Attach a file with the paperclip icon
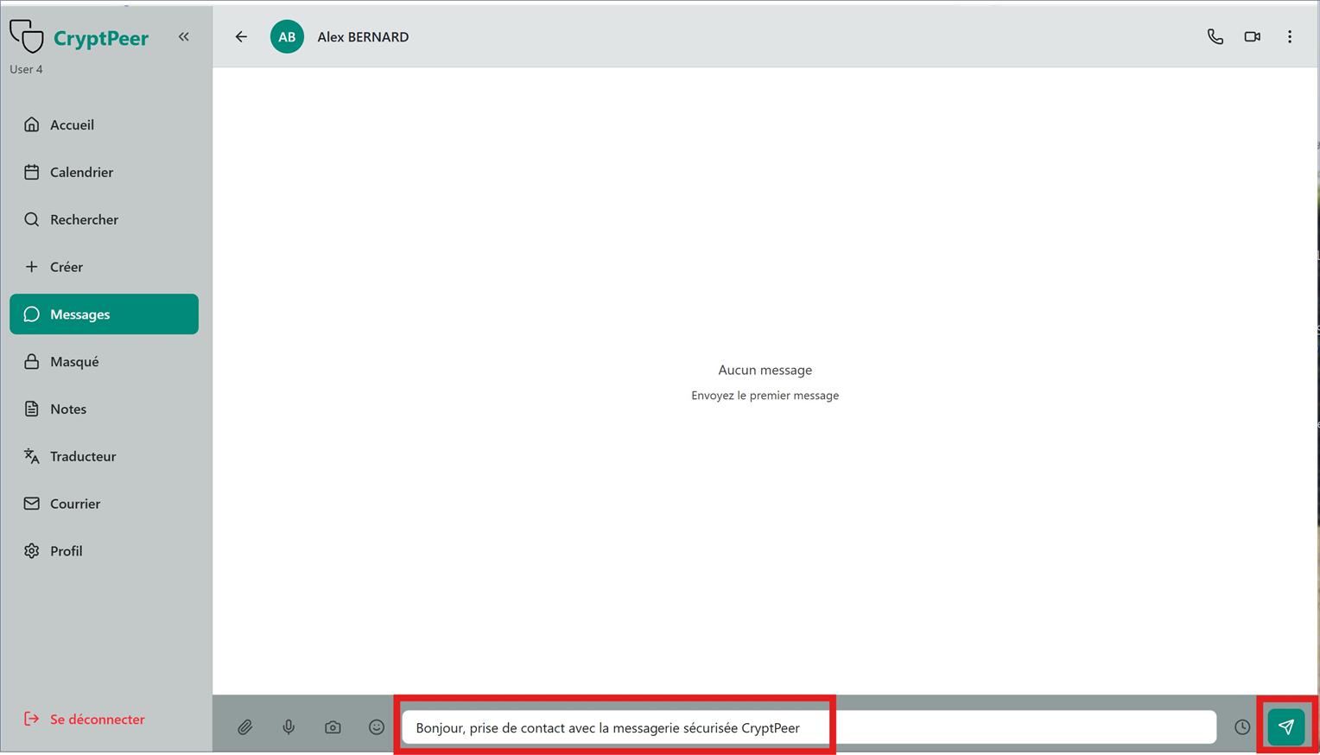Screen dimensions: 1320x755 245,727
